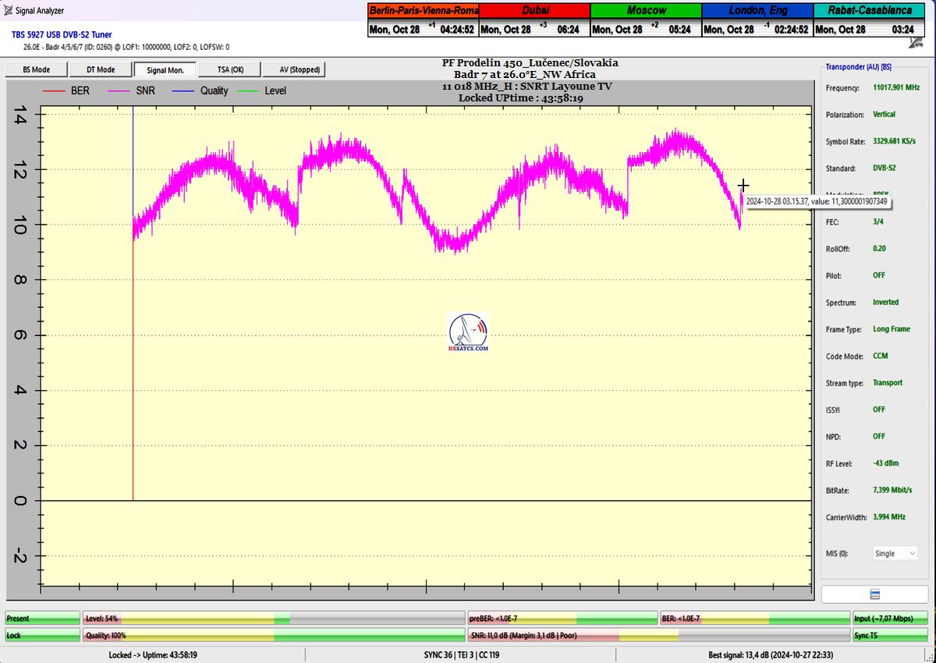This screenshot has width=936, height=663.
Task: Click the green Present status indicator
Action: pos(42,619)
